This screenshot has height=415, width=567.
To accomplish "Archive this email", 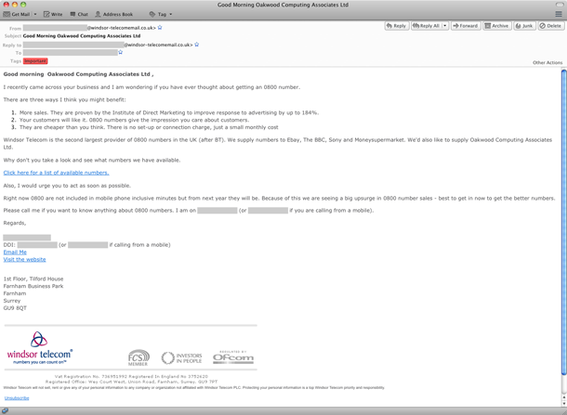I will pos(497,26).
